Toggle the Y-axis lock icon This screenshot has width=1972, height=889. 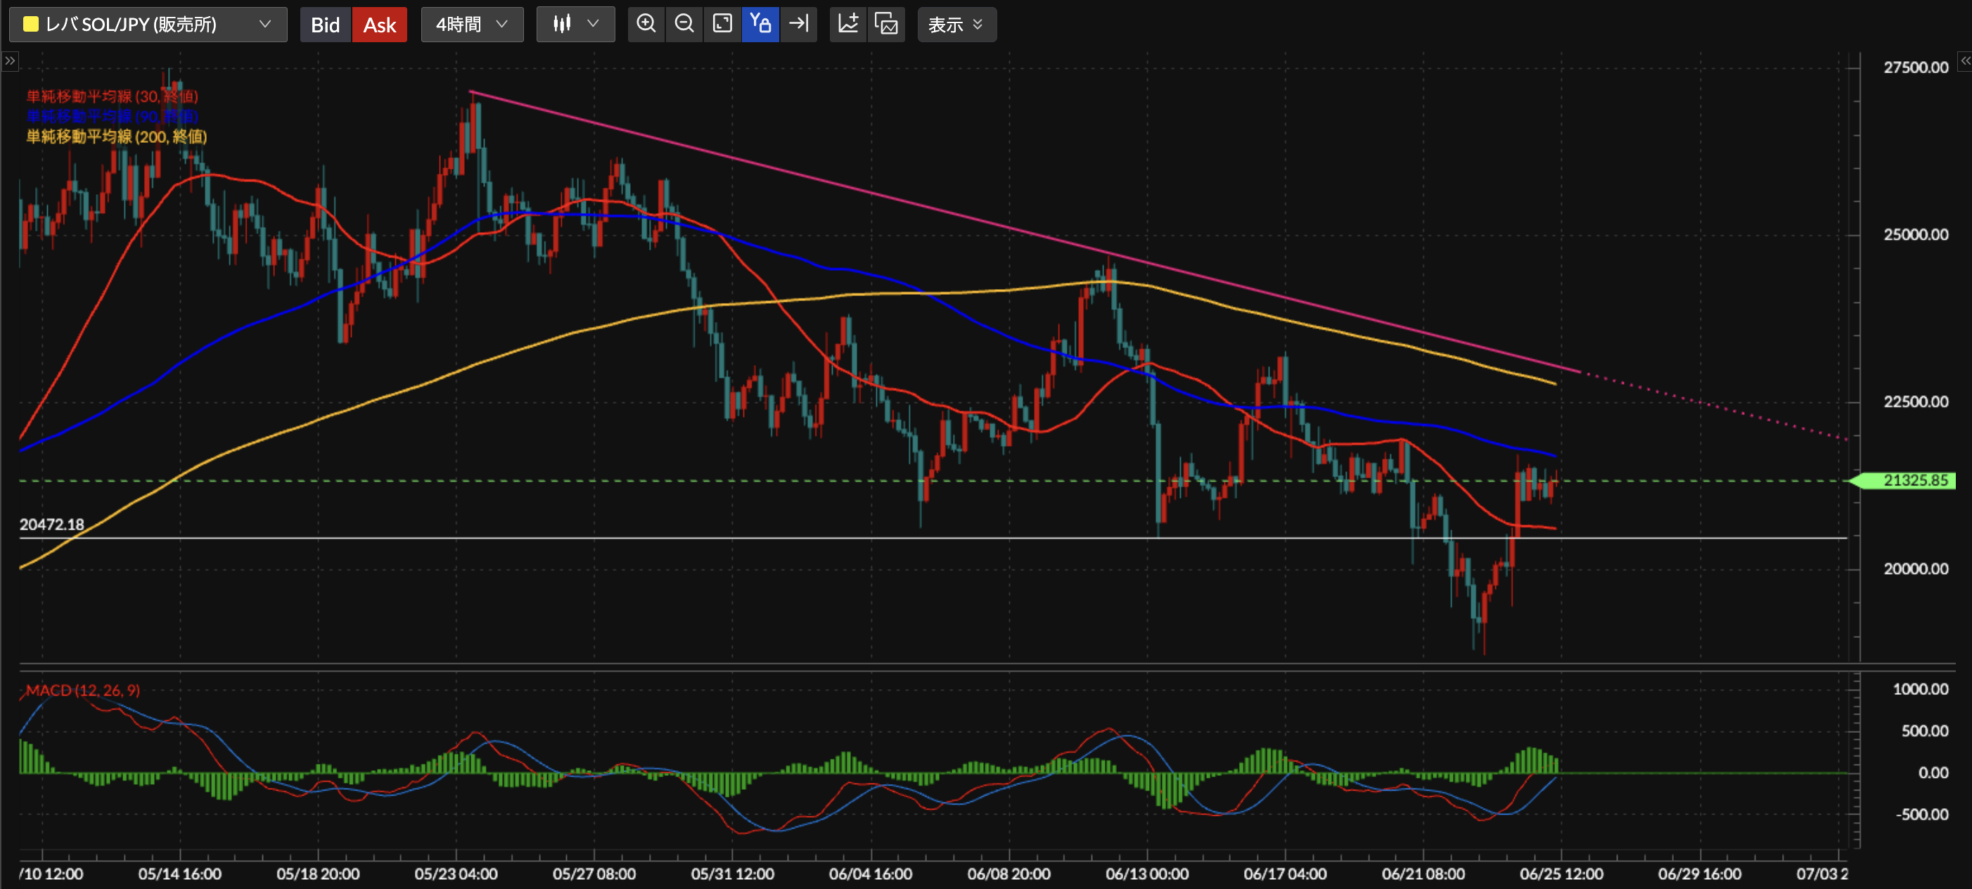coord(760,25)
